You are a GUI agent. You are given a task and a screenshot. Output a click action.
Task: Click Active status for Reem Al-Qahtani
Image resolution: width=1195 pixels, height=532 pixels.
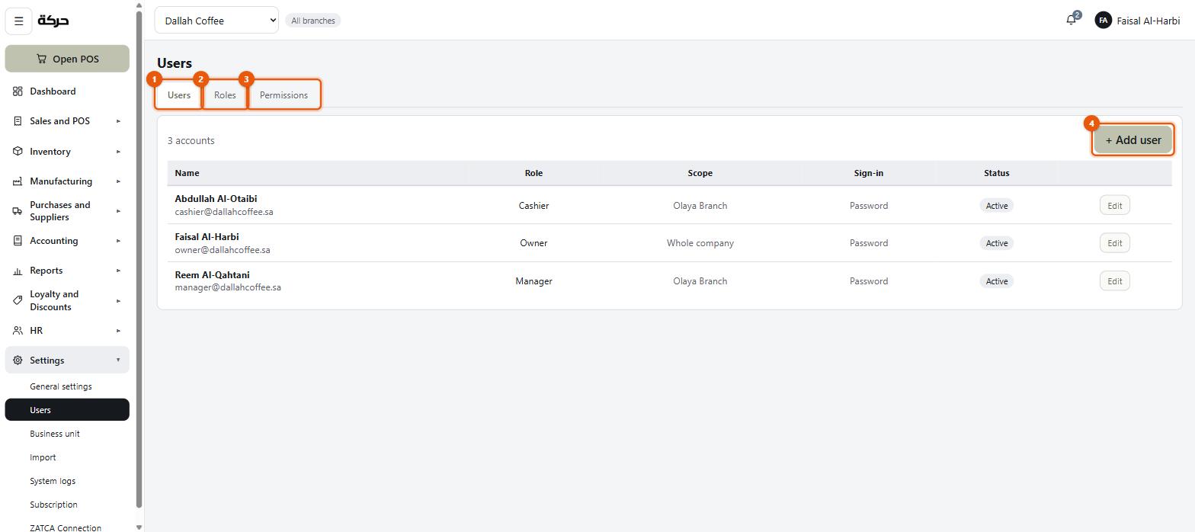(996, 281)
